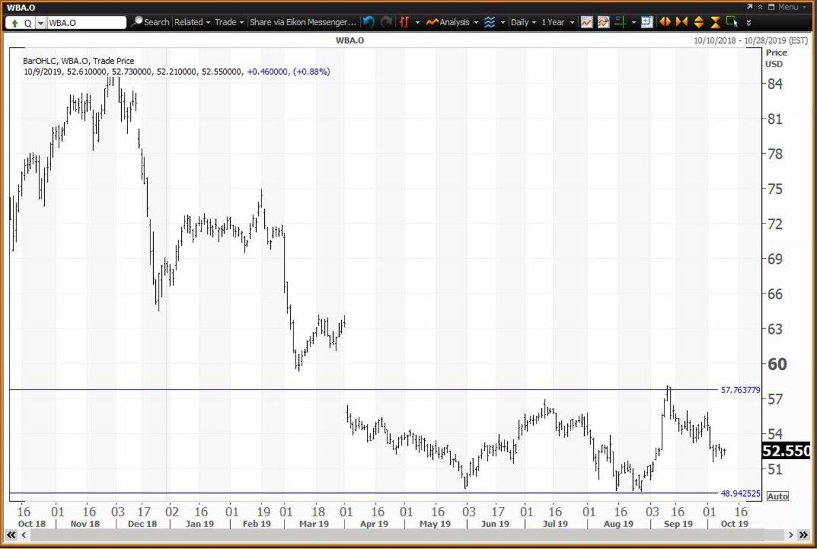
Task: Click the compress horizontally arrows icon
Action: tap(682, 22)
